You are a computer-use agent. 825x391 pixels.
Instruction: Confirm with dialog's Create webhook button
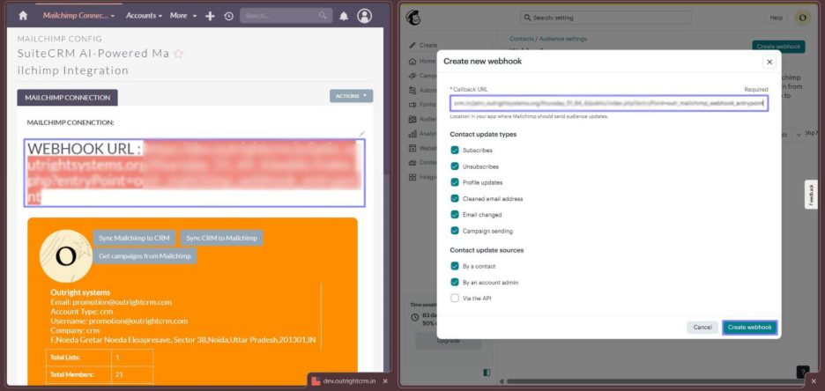click(750, 328)
